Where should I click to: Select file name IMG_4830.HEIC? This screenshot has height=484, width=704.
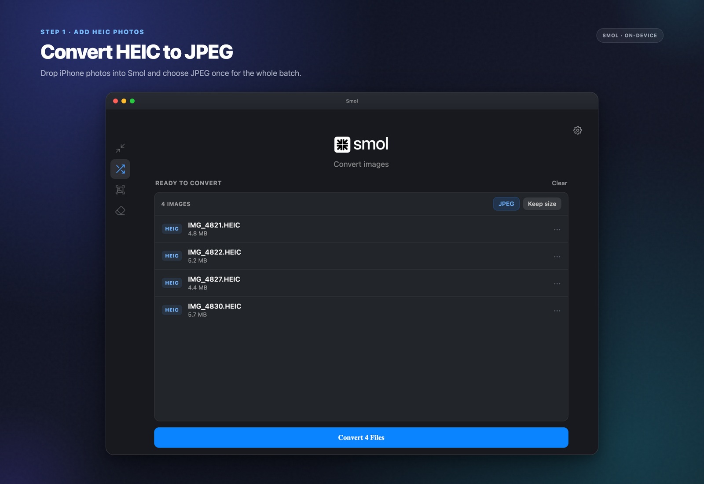point(214,306)
